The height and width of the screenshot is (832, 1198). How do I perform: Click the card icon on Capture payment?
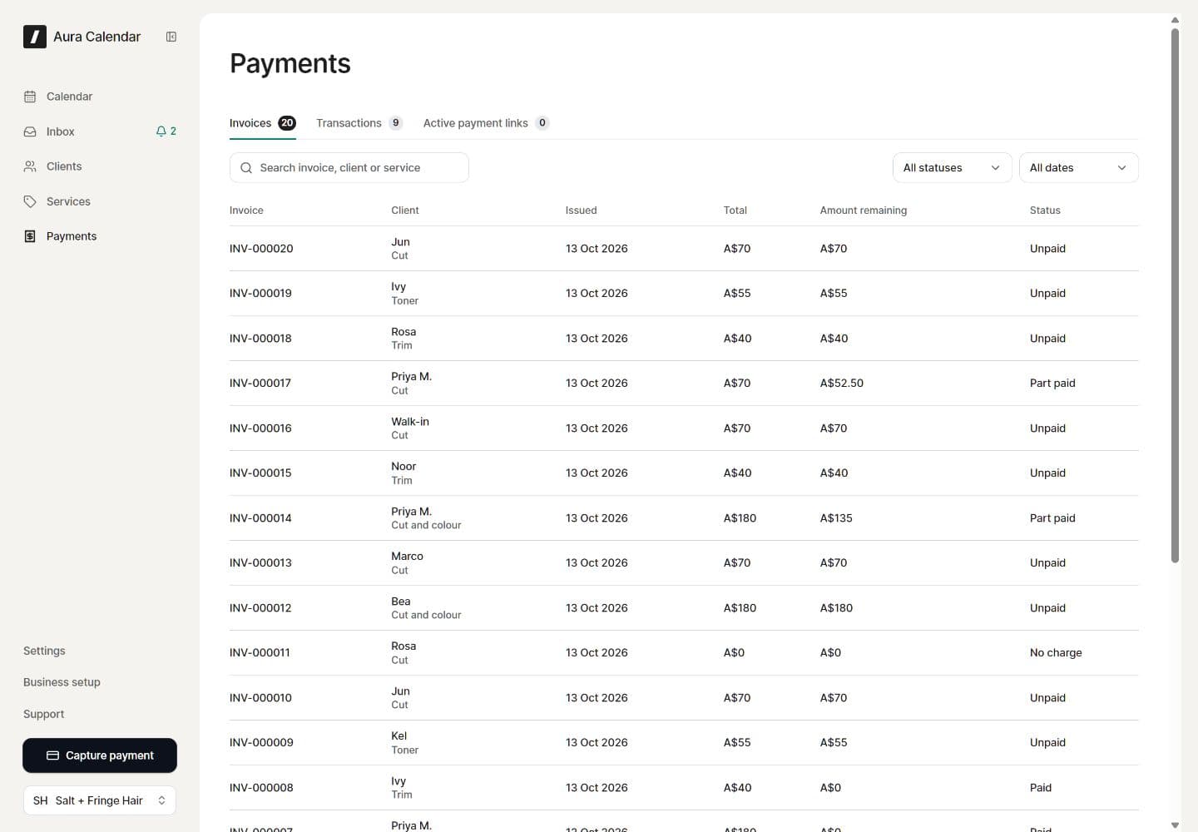(52, 755)
